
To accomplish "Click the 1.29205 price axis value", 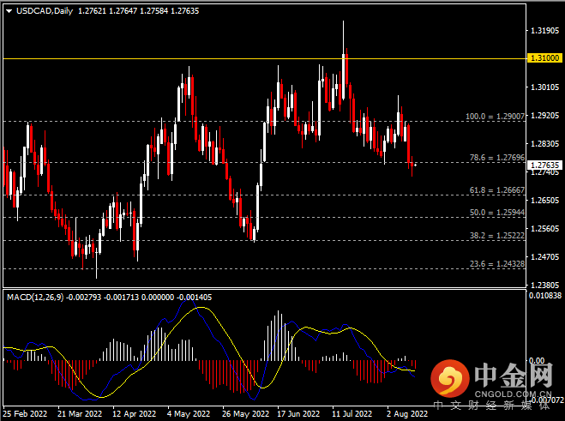I will point(544,116).
